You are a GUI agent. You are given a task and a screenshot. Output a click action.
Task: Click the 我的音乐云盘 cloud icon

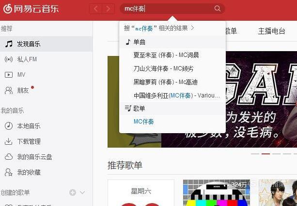tap(9, 157)
